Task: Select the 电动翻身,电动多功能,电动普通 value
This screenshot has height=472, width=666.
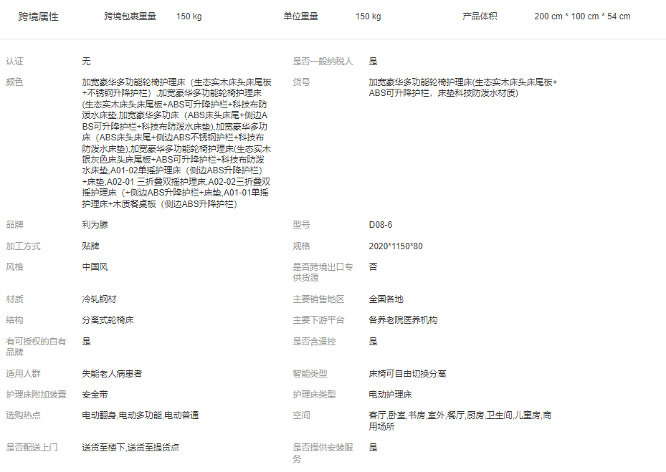Action: pos(141,415)
